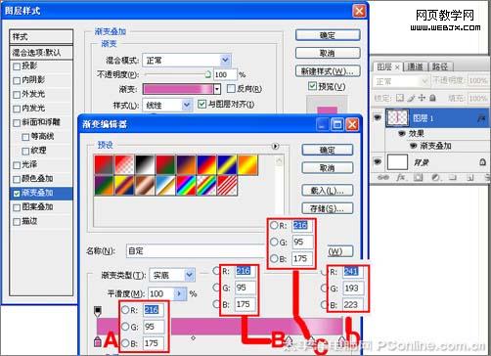Toggle the 预览(V) preview checkbox

(x=312, y=86)
